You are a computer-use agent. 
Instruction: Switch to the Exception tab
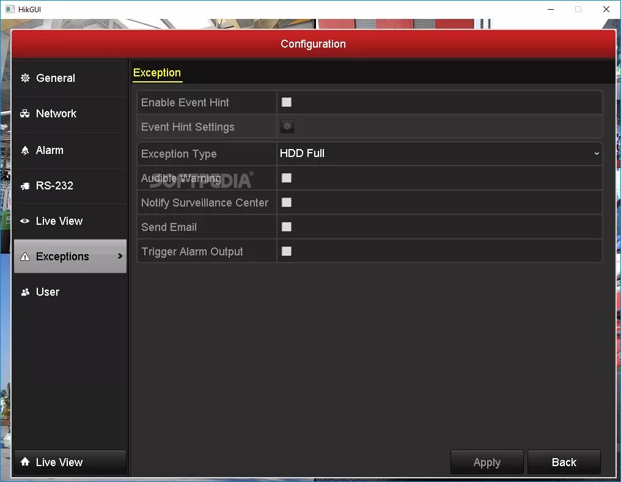coord(157,73)
